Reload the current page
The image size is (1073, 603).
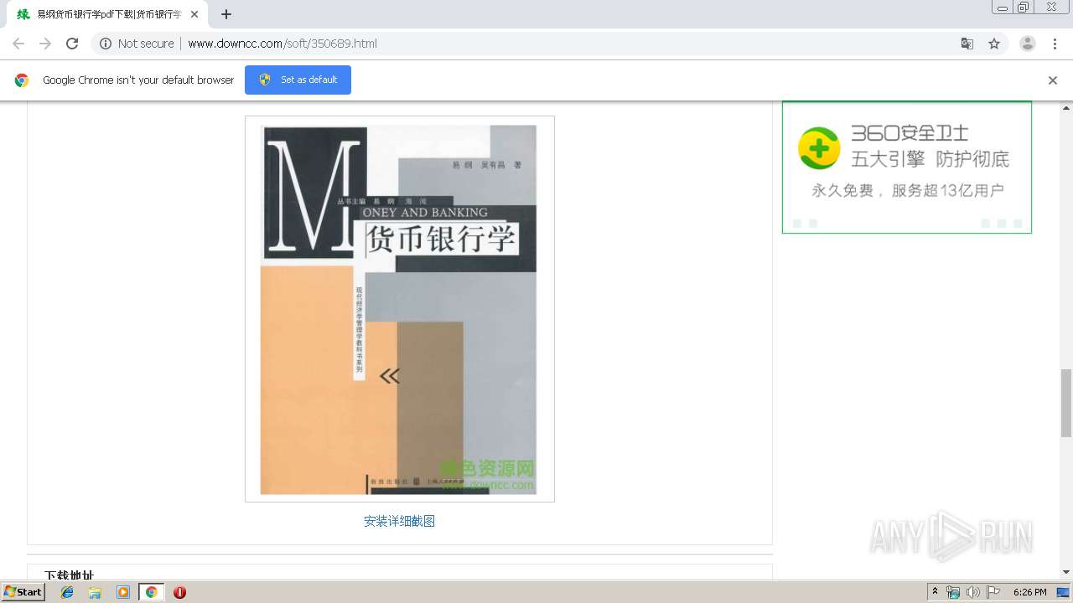[x=72, y=44]
